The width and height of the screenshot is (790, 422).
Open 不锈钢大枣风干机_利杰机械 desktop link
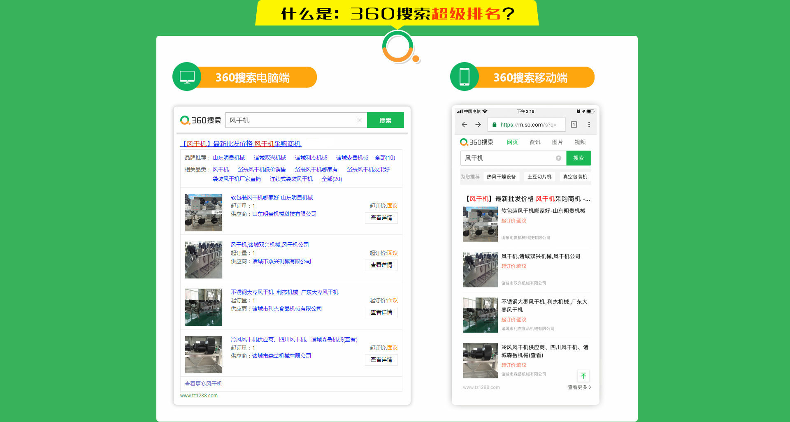285,292
